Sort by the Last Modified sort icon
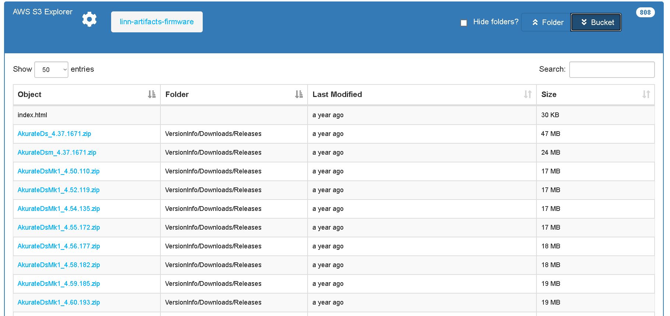This screenshot has width=670, height=316. [528, 94]
